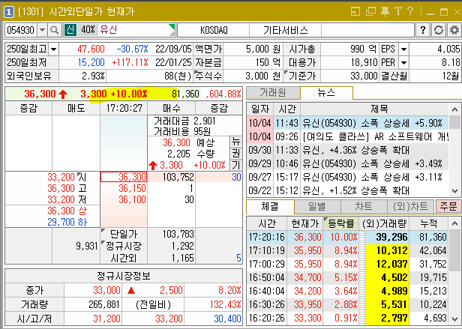This screenshot has width=462, height=329.
Task: Click the 16:50:04 trade row time
Action: [267, 277]
